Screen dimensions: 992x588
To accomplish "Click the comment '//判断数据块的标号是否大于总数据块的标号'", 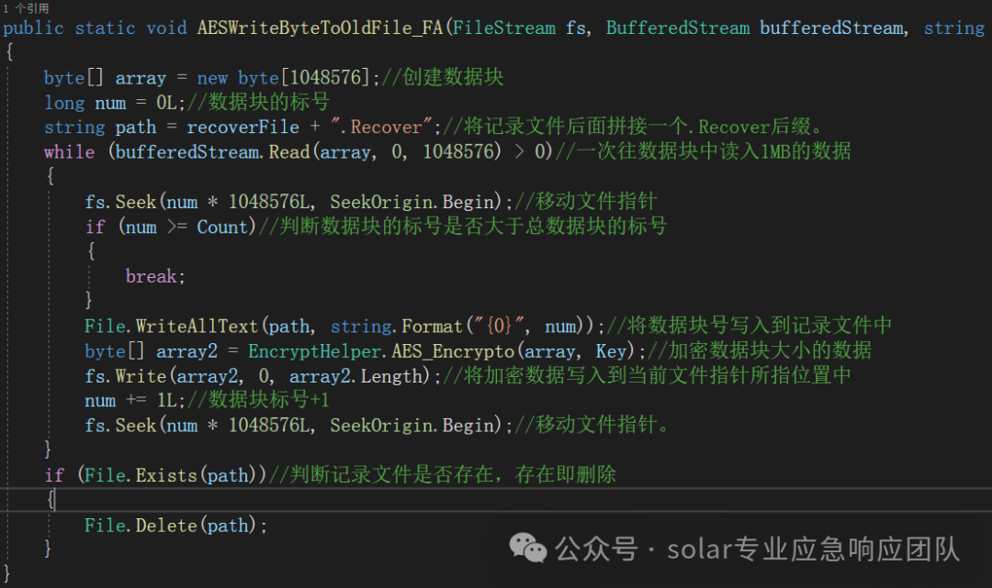I will click(x=463, y=226).
